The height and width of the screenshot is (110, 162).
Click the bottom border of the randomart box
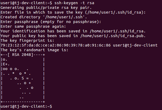(x=23, y=102)
